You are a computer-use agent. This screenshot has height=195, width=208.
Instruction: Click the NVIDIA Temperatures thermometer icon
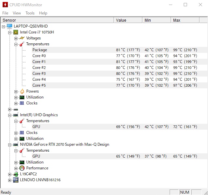22,150
